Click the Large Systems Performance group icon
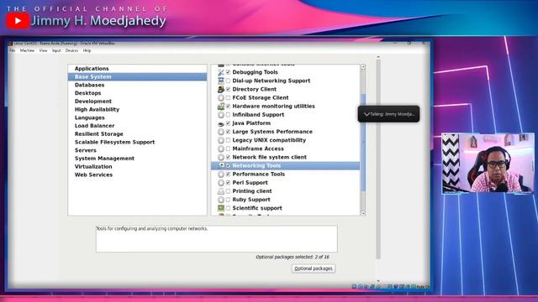This screenshot has height=302, width=538. coord(221,132)
